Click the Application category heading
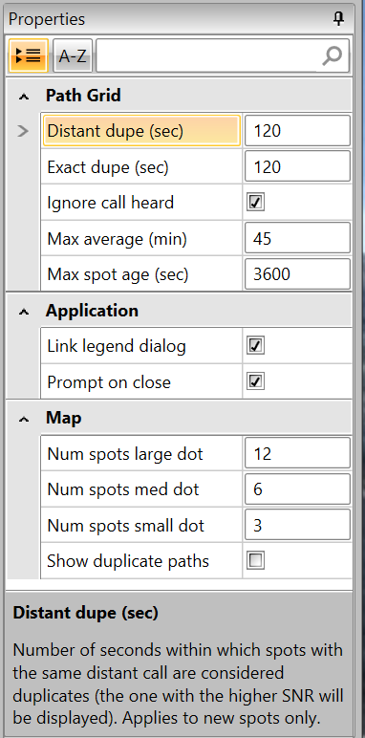This screenshot has width=365, height=738. (92, 311)
